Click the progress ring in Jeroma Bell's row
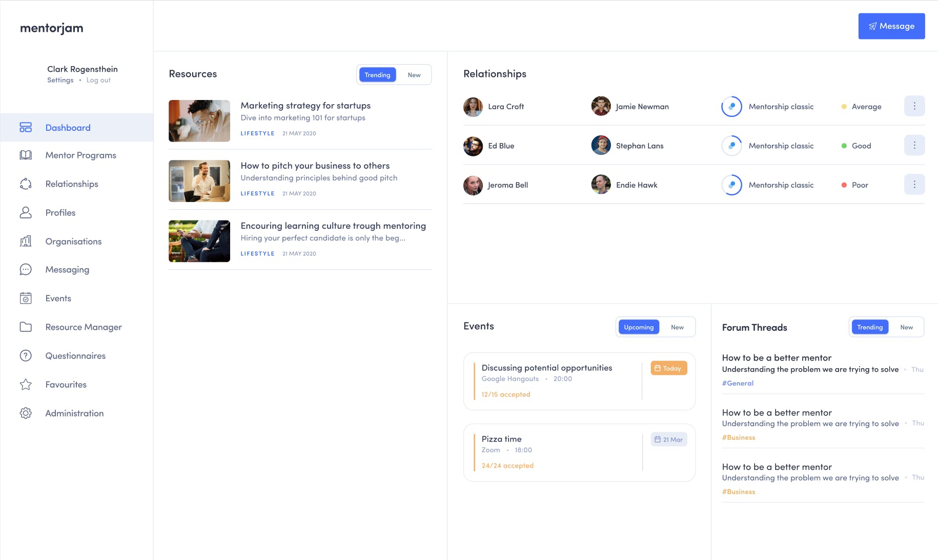 tap(731, 185)
